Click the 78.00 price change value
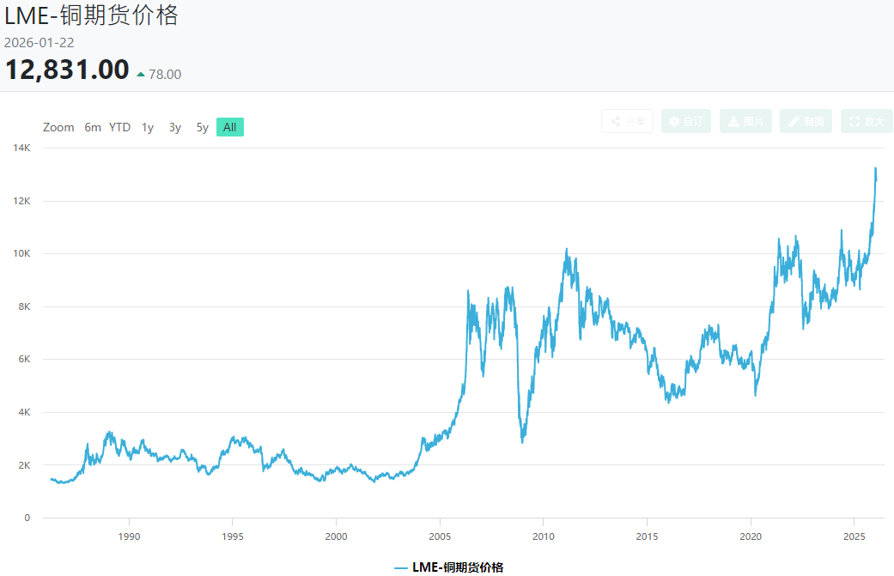 pyautogui.click(x=165, y=75)
